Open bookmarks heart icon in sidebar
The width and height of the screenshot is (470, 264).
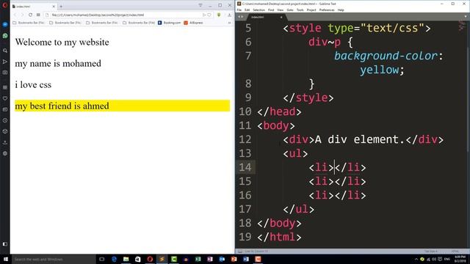(5, 98)
